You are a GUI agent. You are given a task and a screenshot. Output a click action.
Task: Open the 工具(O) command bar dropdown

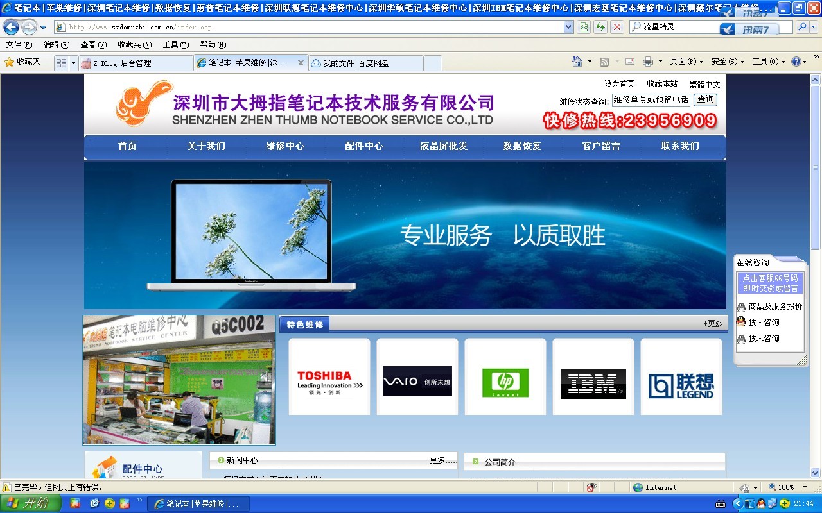tap(769, 62)
